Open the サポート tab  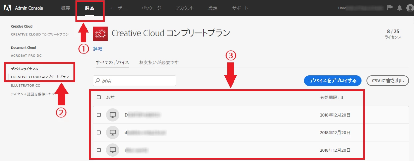point(240,8)
